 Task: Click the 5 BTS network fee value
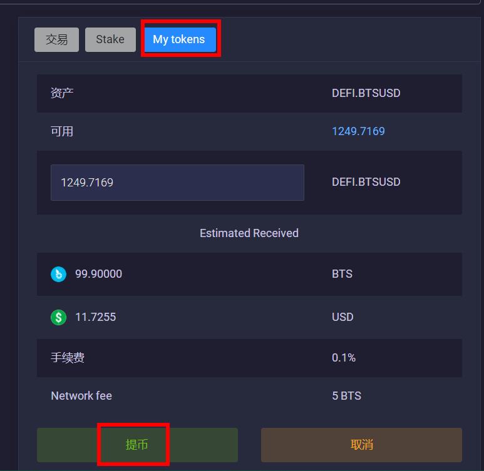click(346, 396)
